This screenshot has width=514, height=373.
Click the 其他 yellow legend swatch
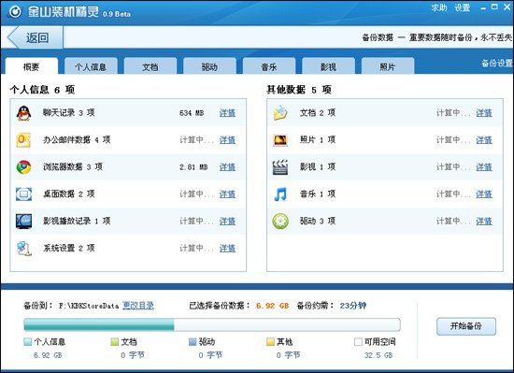270,342
